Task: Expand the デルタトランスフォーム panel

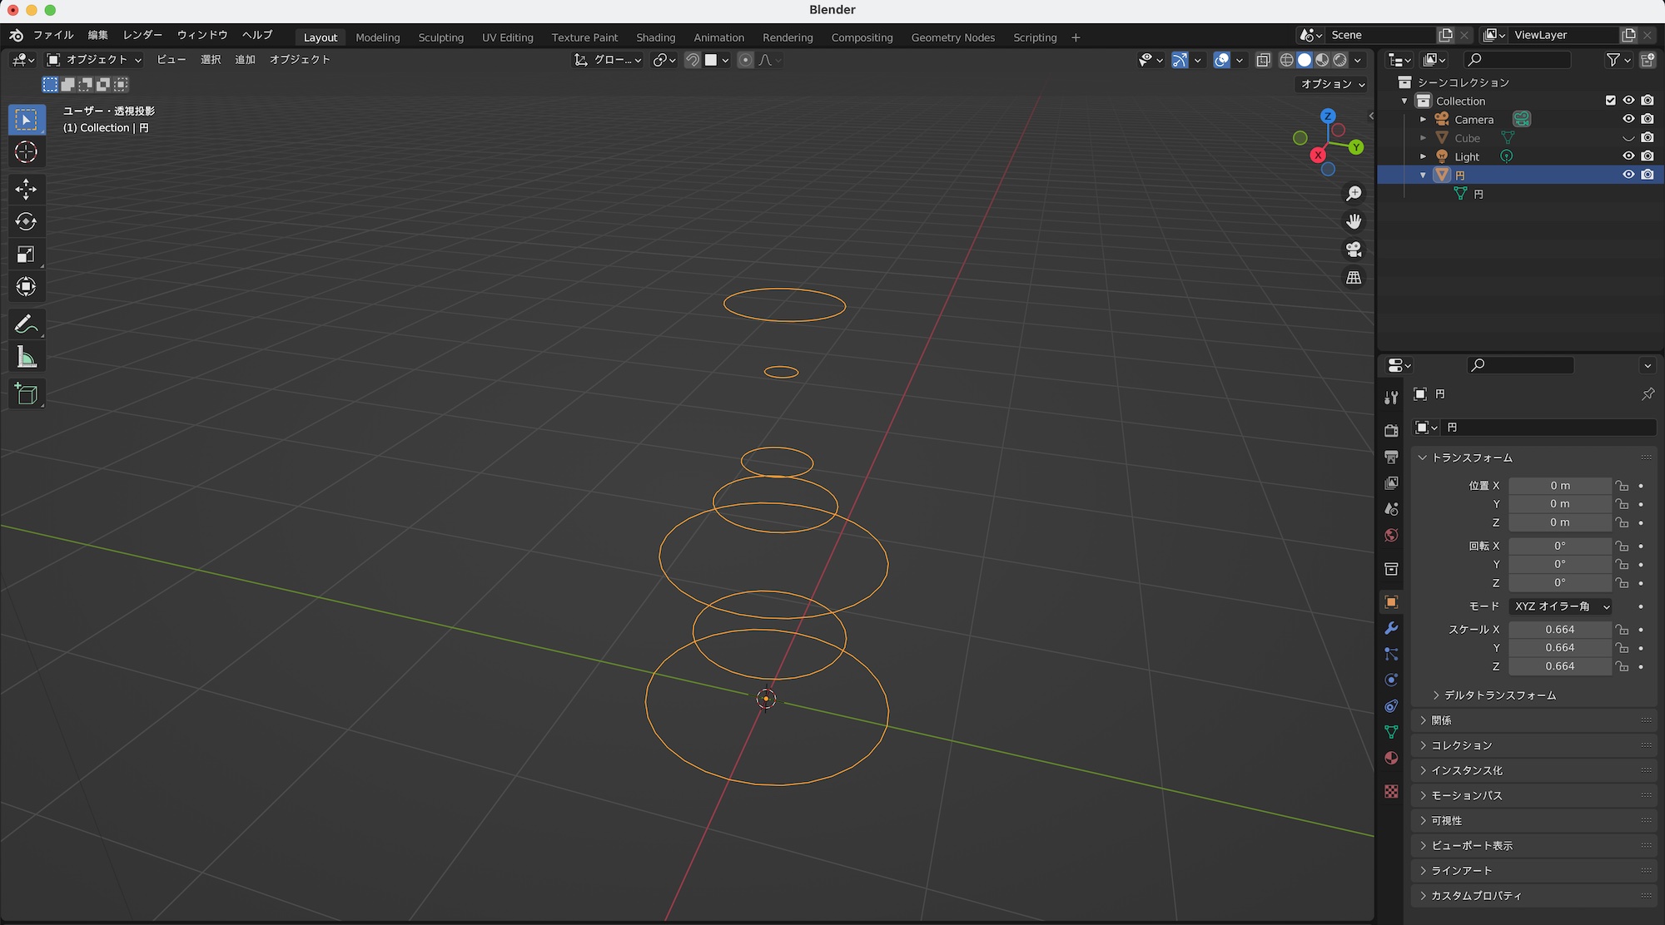Action: (1499, 695)
